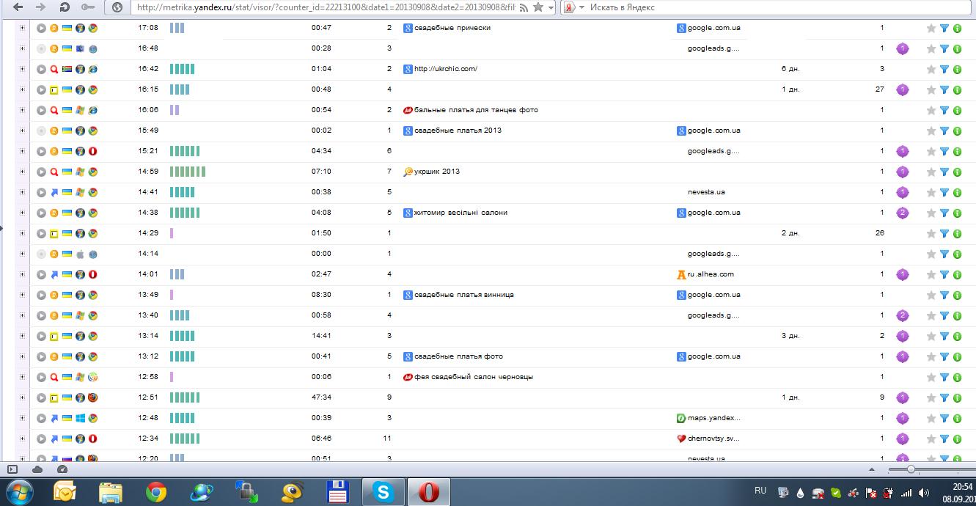
Task: Play the visit recorded at 15:21
Action: pos(42,151)
